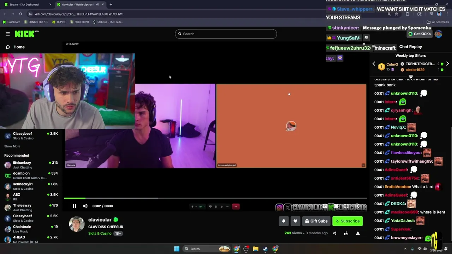Mute the clip volume
The image size is (452, 254).
click(x=85, y=206)
